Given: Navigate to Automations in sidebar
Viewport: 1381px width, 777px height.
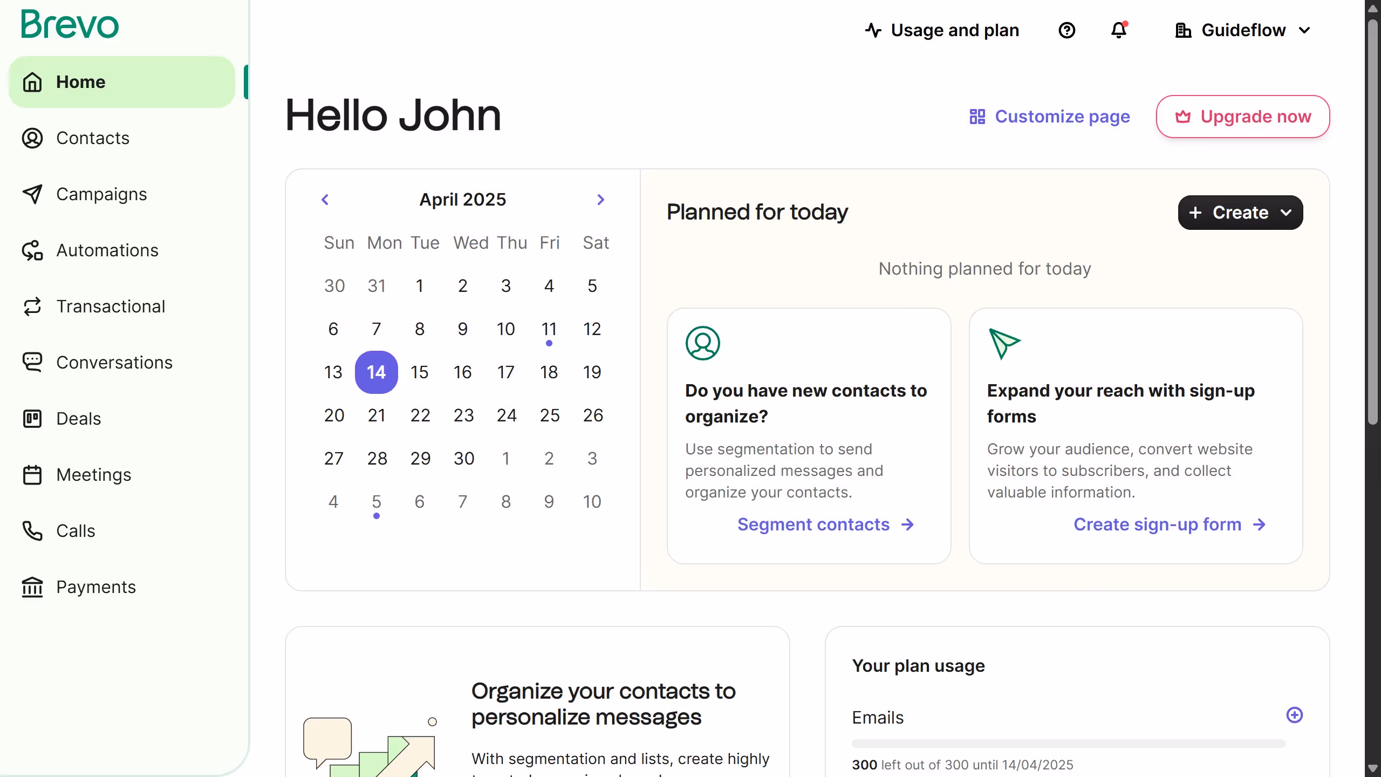Looking at the screenshot, I should coord(107,250).
